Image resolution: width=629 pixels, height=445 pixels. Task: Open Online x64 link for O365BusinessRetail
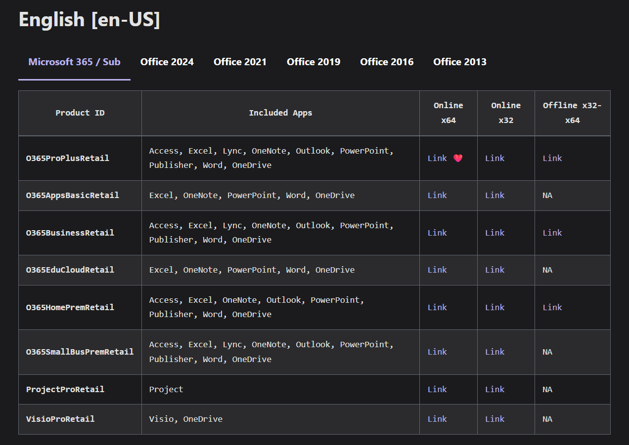pyautogui.click(x=437, y=233)
